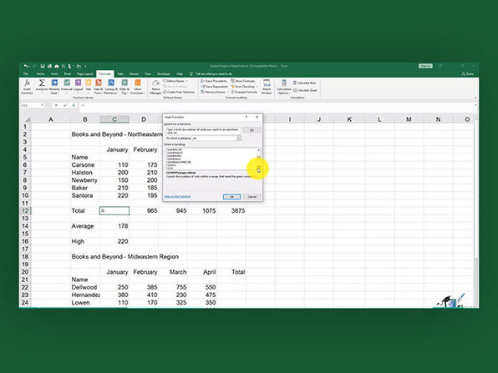Open the Name Box dropdown arrow
The image size is (498, 373).
click(42, 105)
